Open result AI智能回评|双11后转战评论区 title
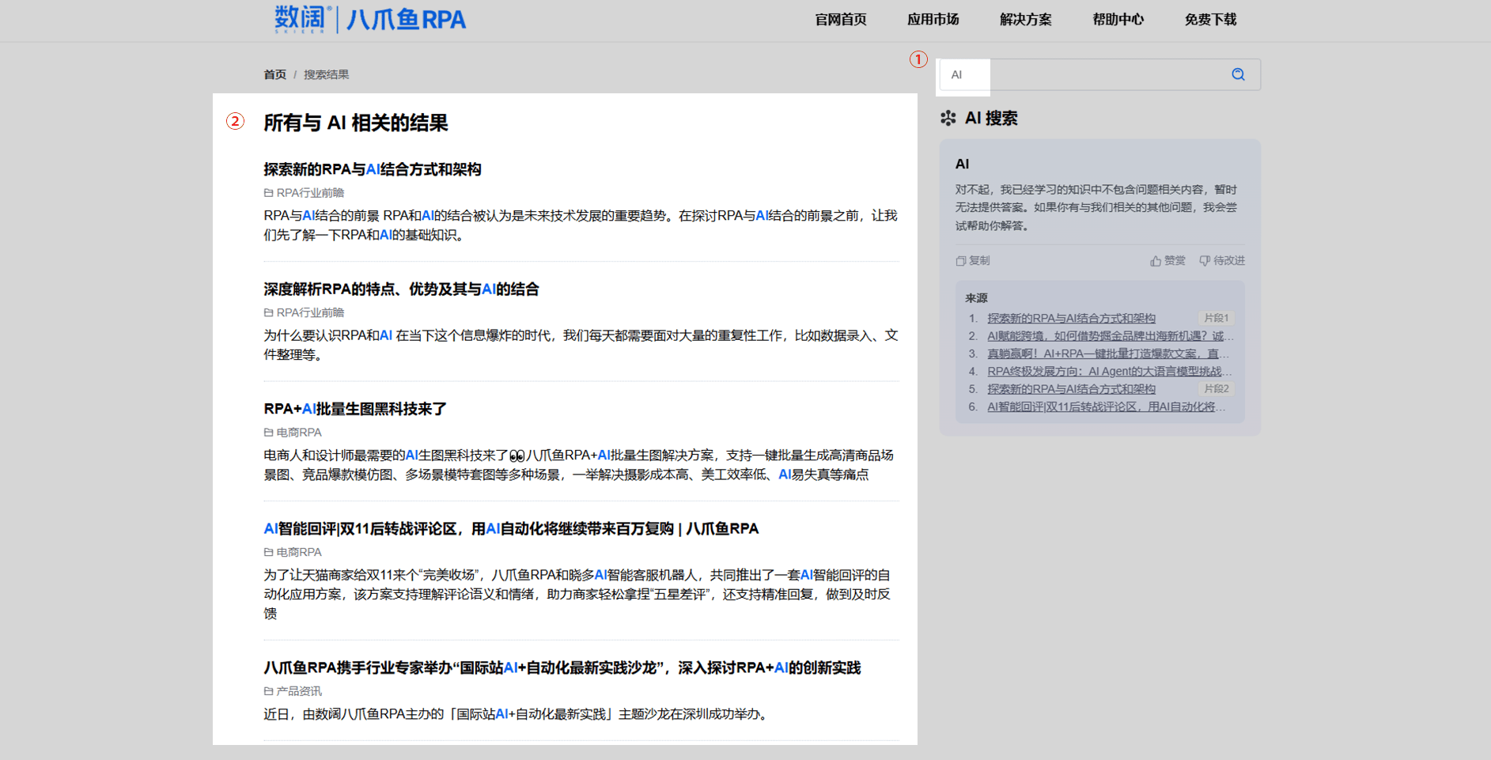Viewport: 1491px width, 760px height. point(511,529)
